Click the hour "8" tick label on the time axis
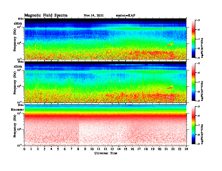The image size is (222, 171). click(x=78, y=149)
